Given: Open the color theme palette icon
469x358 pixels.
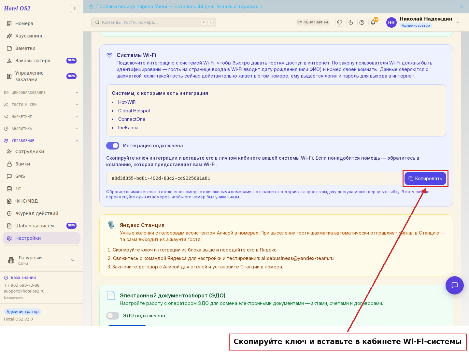Looking at the screenshot, I should 340,22.
